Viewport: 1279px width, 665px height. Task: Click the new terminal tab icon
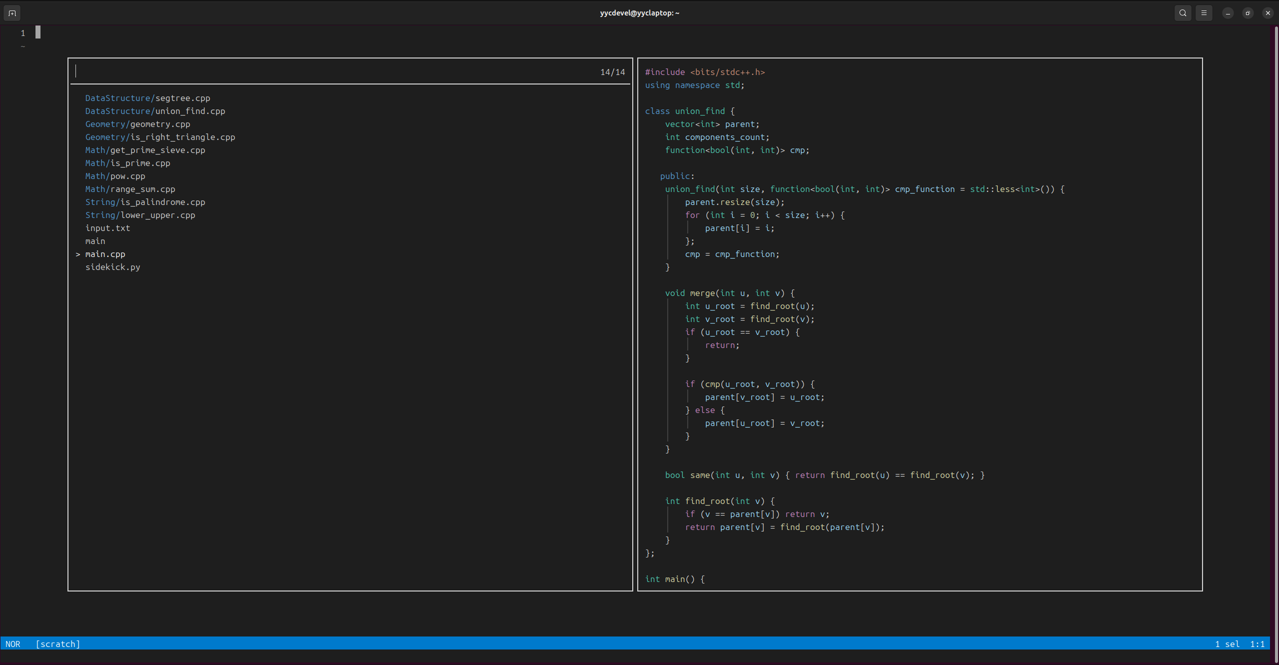[12, 13]
